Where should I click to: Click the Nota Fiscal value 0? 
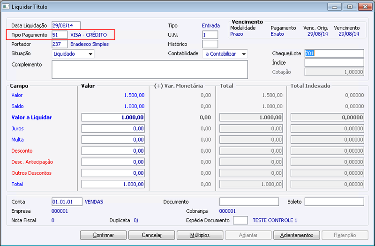tap(53, 220)
